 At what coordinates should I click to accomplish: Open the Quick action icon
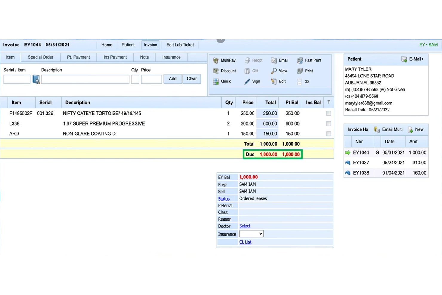coord(216,81)
